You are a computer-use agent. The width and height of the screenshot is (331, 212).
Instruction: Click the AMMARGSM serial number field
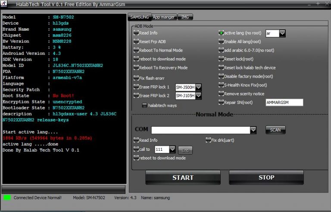284,103
